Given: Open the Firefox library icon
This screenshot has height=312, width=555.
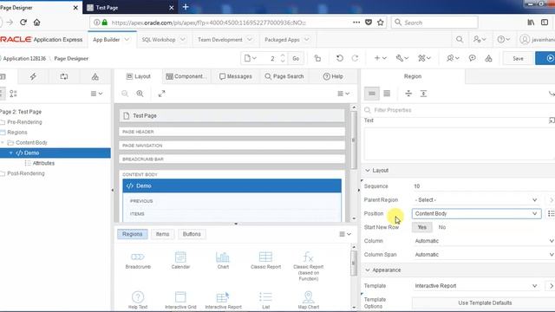Looking at the screenshot, I should pyautogui.click(x=531, y=23).
